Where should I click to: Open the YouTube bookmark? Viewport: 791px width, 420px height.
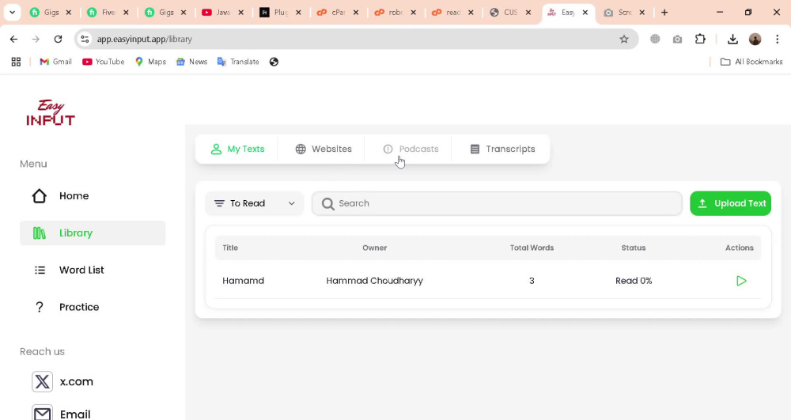[104, 62]
